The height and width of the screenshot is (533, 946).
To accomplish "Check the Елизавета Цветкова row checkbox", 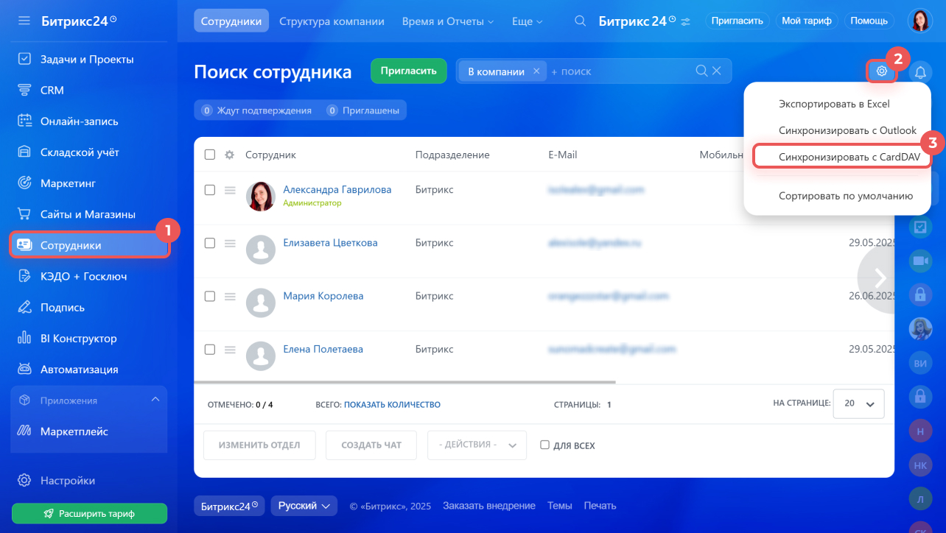I will point(210,243).
